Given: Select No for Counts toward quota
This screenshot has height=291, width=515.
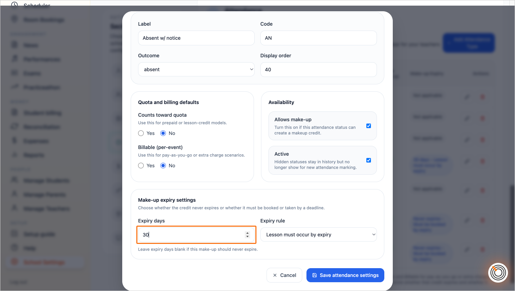Looking at the screenshot, I should [x=163, y=133].
